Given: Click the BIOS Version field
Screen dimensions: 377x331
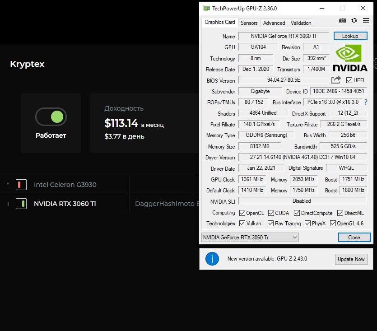Looking at the screenshot, I should point(284,80).
